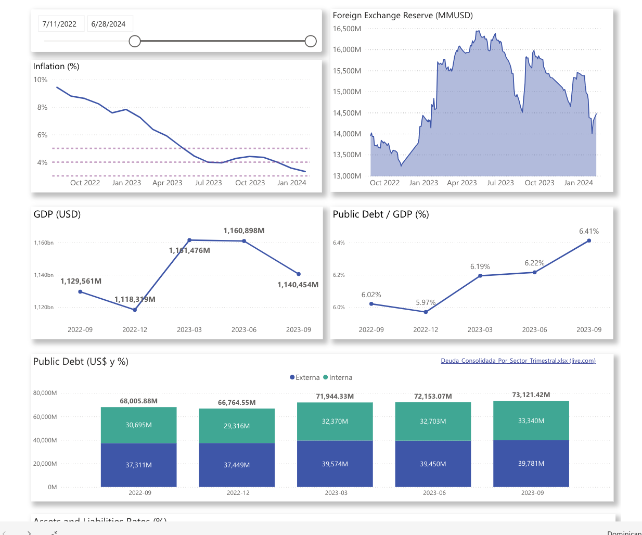
Task: Click the 6.41% data label
Action: pos(589,231)
